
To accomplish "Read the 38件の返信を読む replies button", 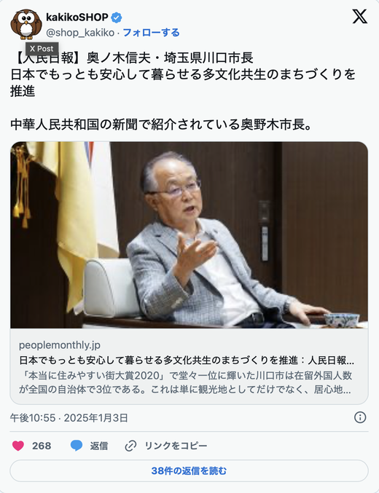I will point(189,470).
